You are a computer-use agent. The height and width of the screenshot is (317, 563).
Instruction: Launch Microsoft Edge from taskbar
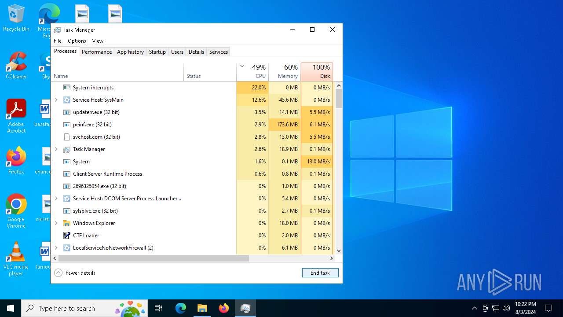point(181,308)
